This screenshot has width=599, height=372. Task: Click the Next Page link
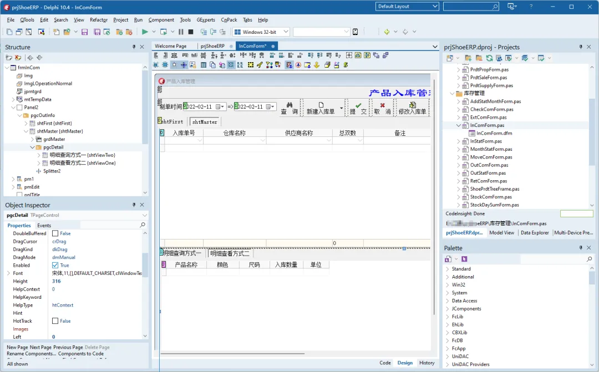point(40,347)
